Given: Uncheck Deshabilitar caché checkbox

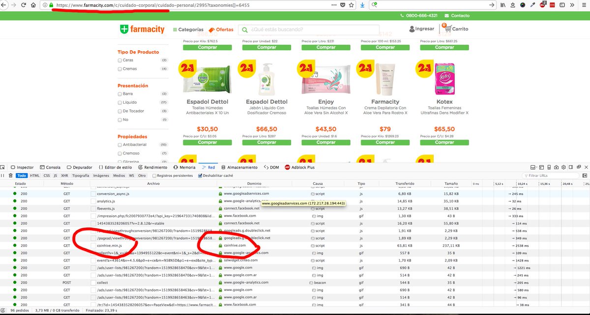Looking at the screenshot, I should pos(200,175).
